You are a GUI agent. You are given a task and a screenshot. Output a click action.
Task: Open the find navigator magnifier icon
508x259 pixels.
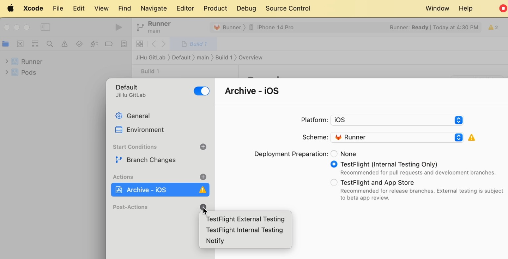click(50, 44)
